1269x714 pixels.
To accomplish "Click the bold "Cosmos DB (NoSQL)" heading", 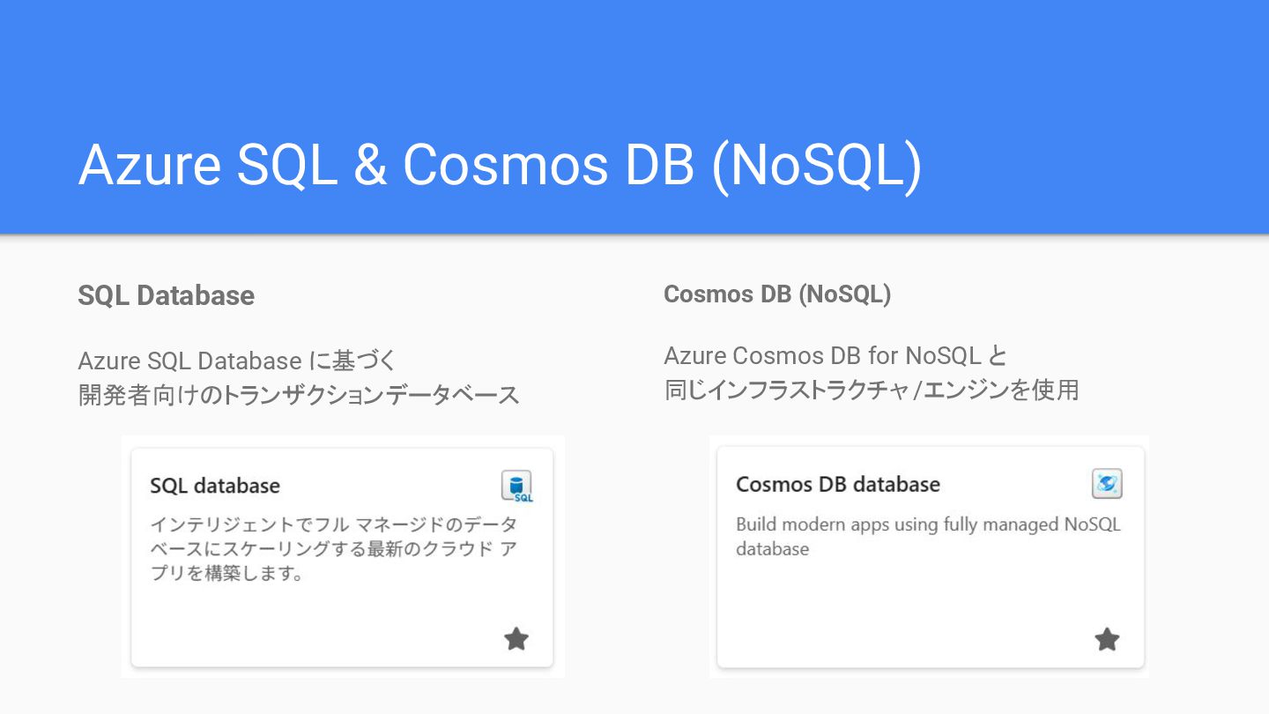I will pos(776,294).
